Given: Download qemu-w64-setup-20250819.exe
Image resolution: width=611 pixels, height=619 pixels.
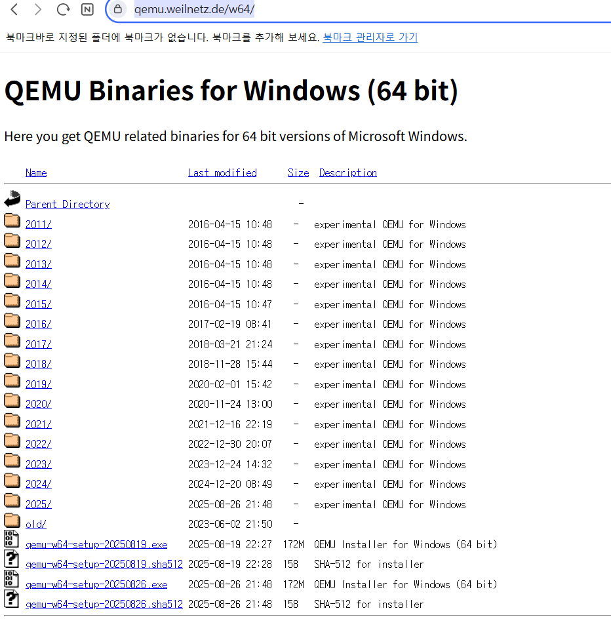Looking at the screenshot, I should coord(96,544).
